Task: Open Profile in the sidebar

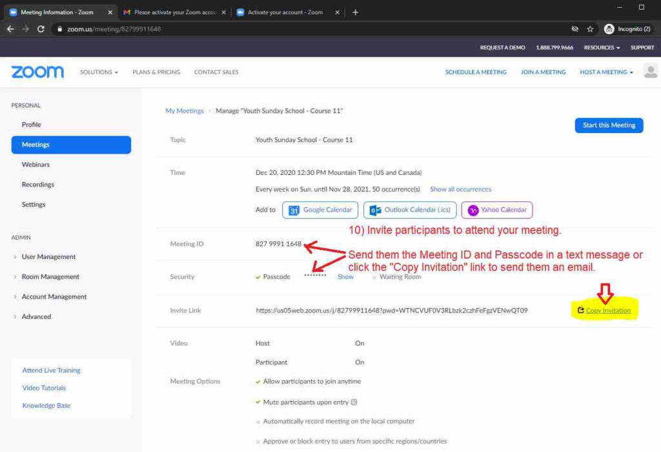Action: point(32,125)
